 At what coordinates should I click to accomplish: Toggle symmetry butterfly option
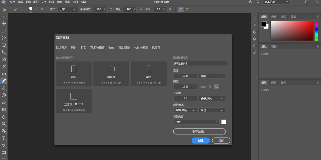pyautogui.click(x=188, y=9)
